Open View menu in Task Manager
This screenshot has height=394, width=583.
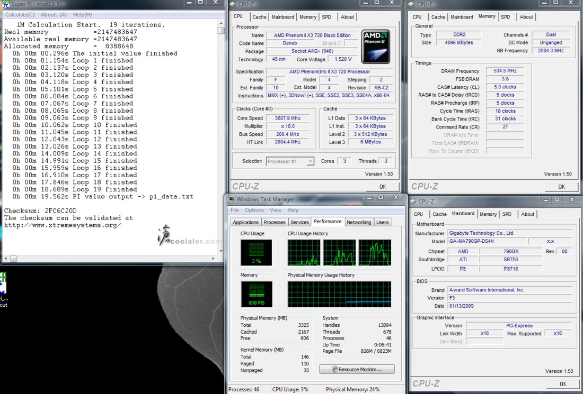[x=276, y=210]
